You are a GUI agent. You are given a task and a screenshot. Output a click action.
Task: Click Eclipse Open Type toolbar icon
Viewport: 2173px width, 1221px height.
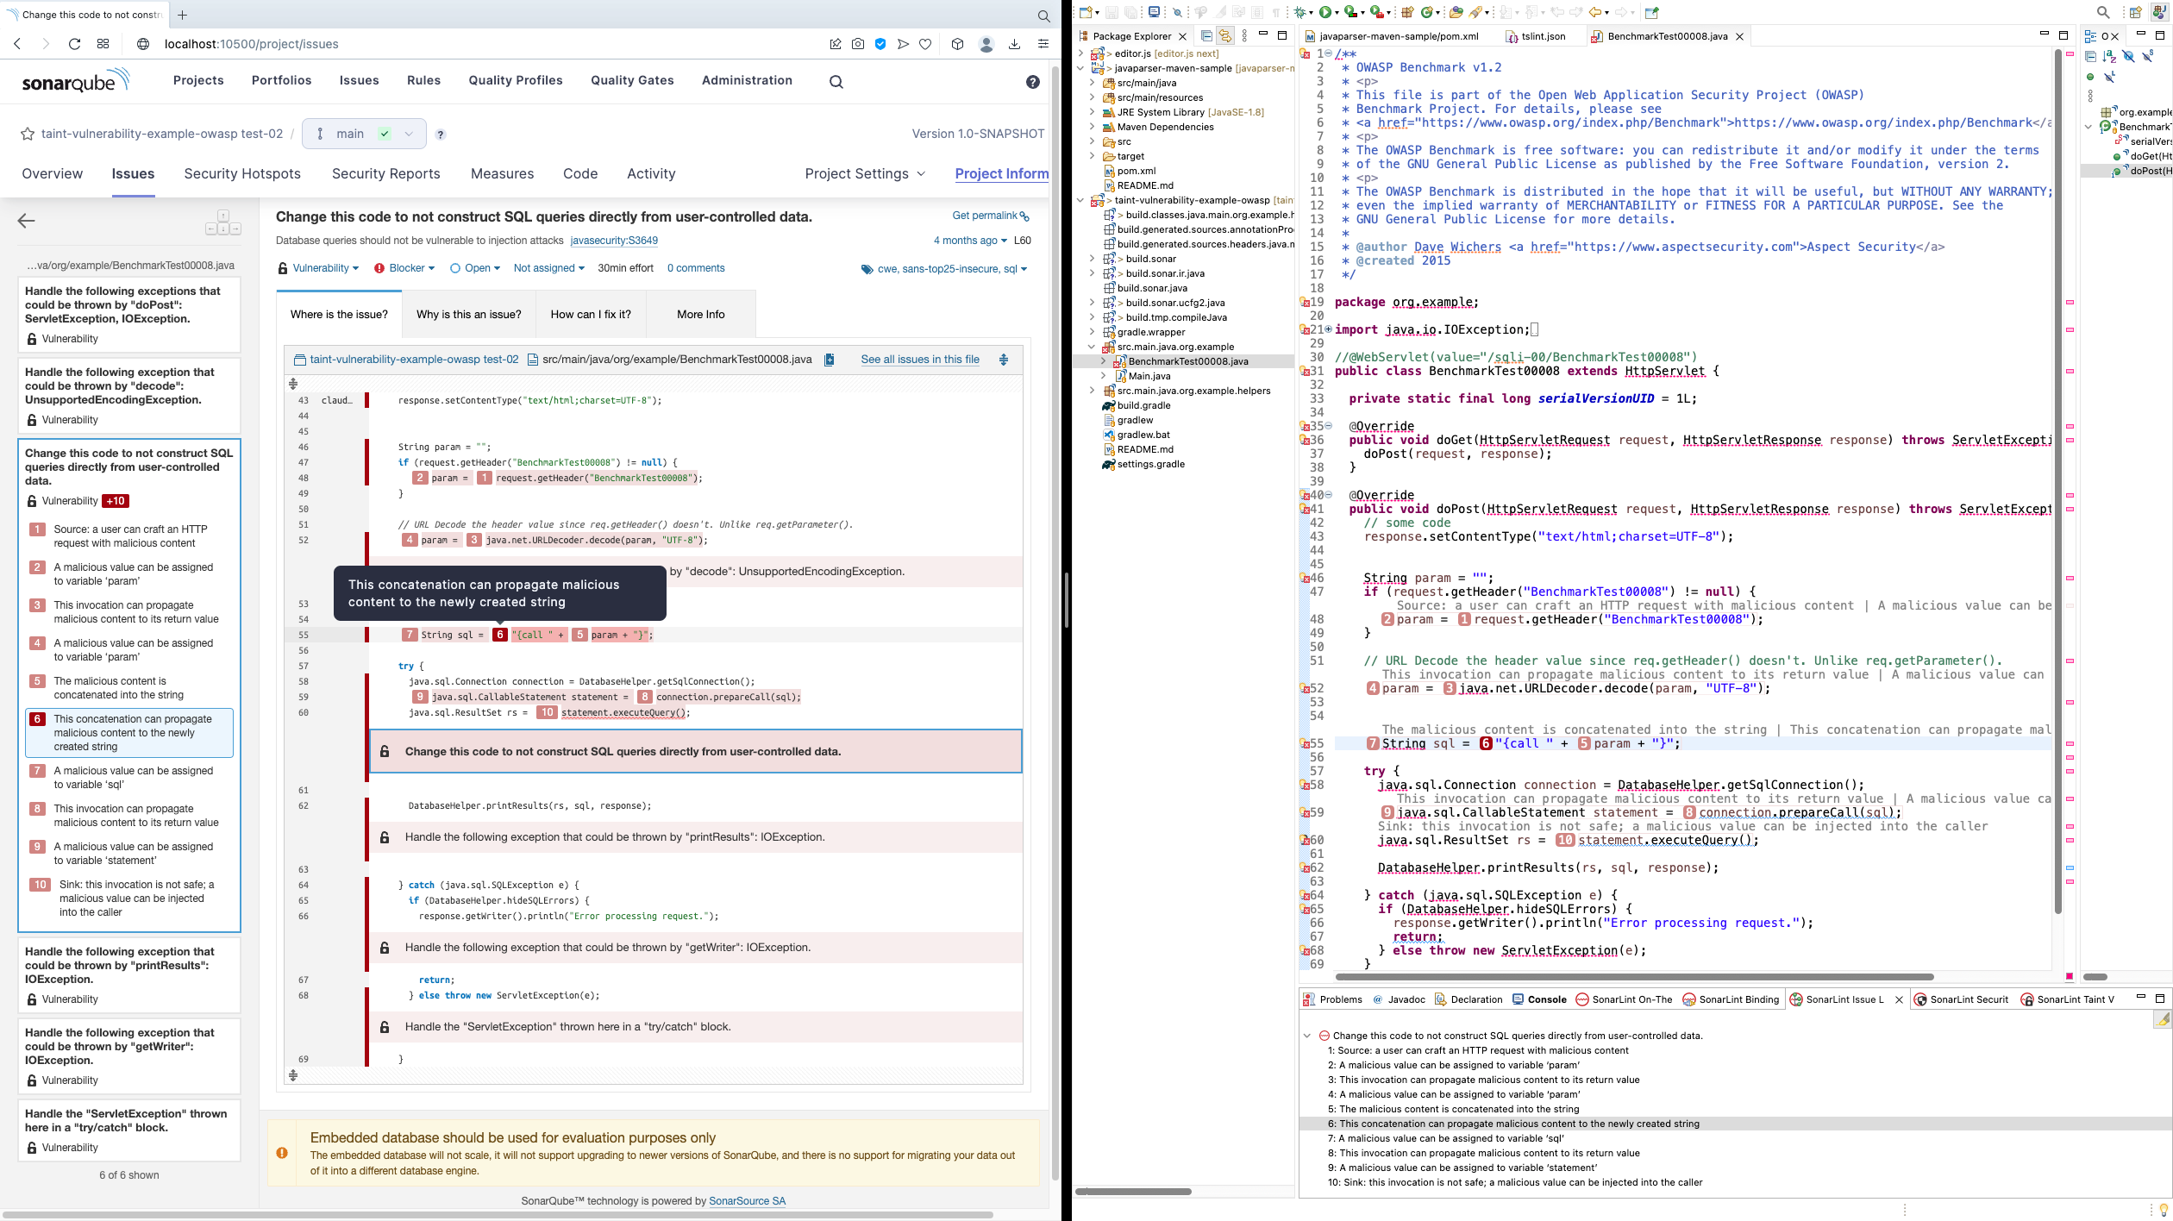(1456, 12)
